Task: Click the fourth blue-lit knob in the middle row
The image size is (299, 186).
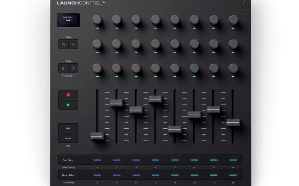Action: coord(155,44)
